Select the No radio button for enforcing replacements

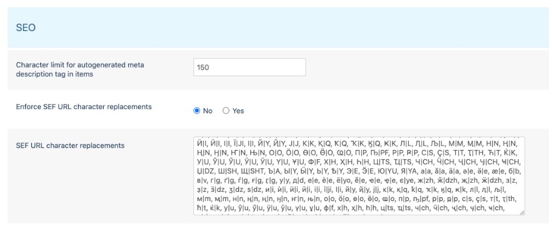(197, 111)
